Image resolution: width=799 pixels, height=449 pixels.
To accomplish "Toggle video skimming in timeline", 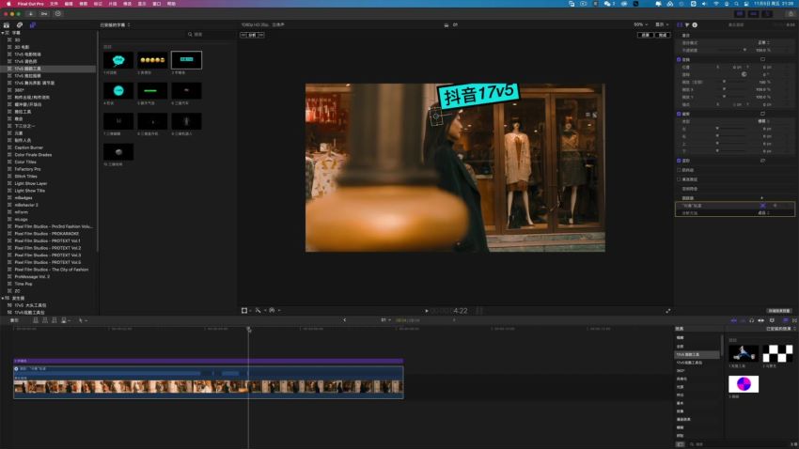I will [x=734, y=320].
